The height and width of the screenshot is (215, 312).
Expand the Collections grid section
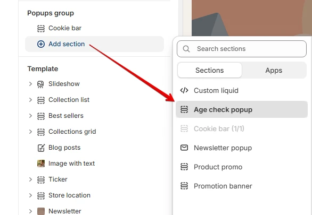click(30, 132)
